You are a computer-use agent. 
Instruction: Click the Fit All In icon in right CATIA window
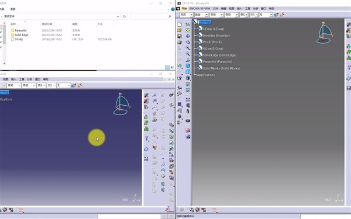coord(188,30)
